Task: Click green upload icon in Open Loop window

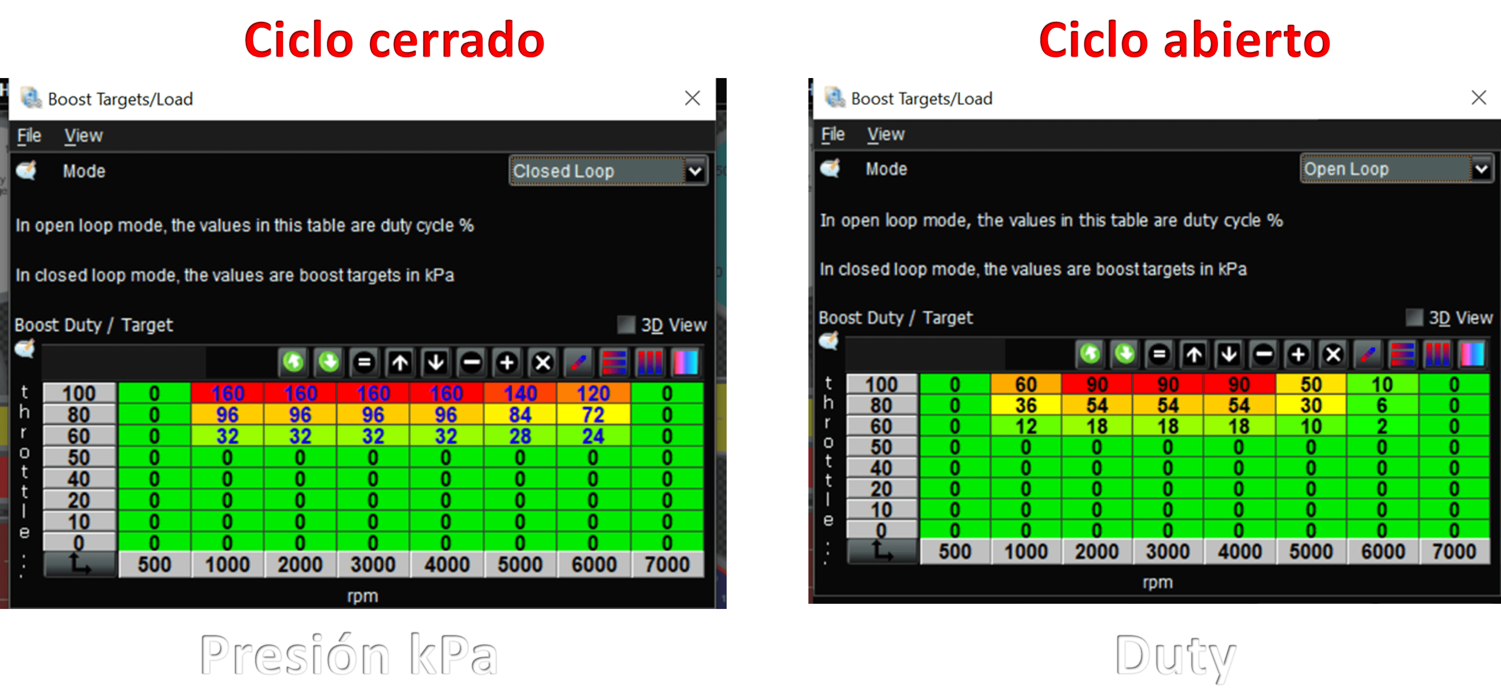Action: [x=1090, y=354]
